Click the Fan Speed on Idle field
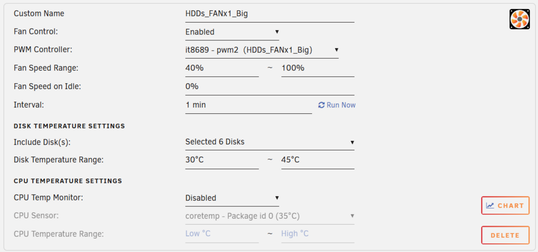The image size is (538, 252). point(270,87)
